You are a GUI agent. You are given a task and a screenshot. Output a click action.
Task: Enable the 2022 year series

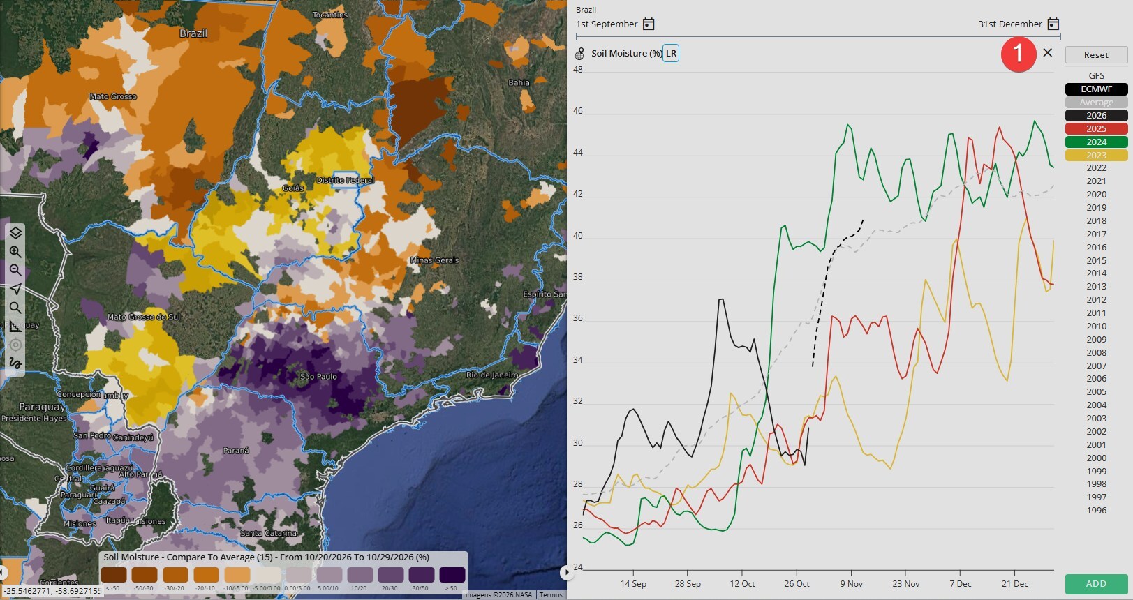point(1096,168)
